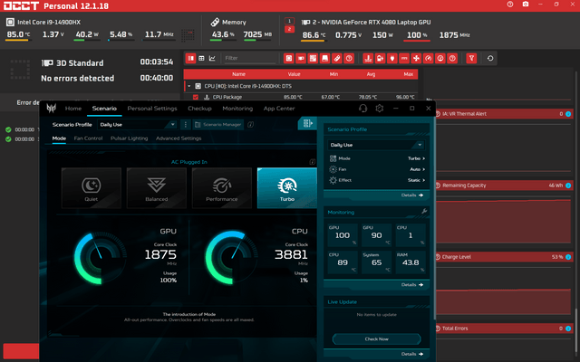This screenshot has width=580, height=362.
Task: Toggle the CPU sensor filter in OCCT toolbar
Action: click(x=289, y=58)
